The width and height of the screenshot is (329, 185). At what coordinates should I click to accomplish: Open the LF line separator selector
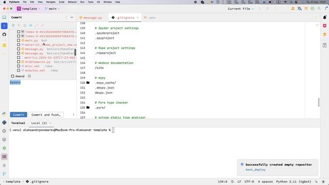click(239, 181)
